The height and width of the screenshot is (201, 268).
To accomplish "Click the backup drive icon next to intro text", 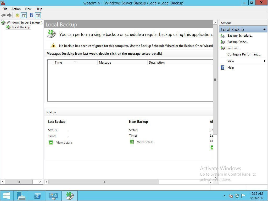I will click(x=52, y=34).
